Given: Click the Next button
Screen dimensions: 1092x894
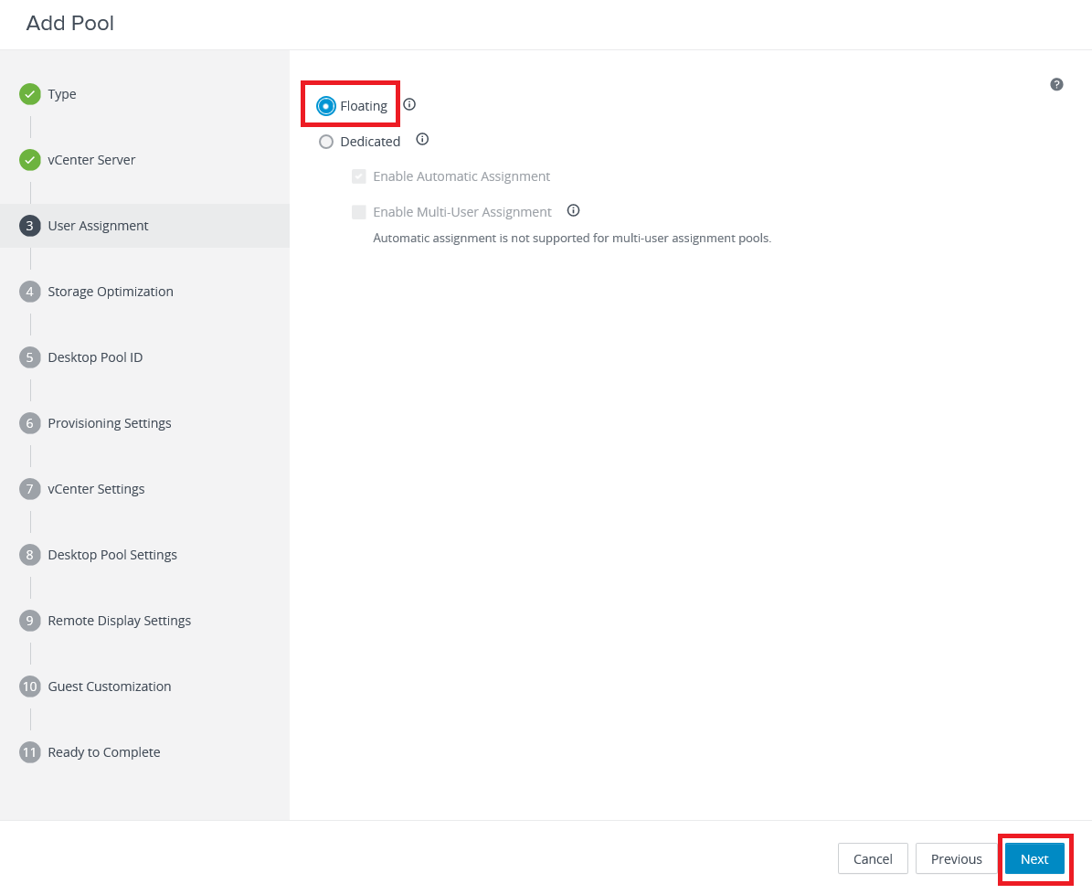Looking at the screenshot, I should (1034, 859).
